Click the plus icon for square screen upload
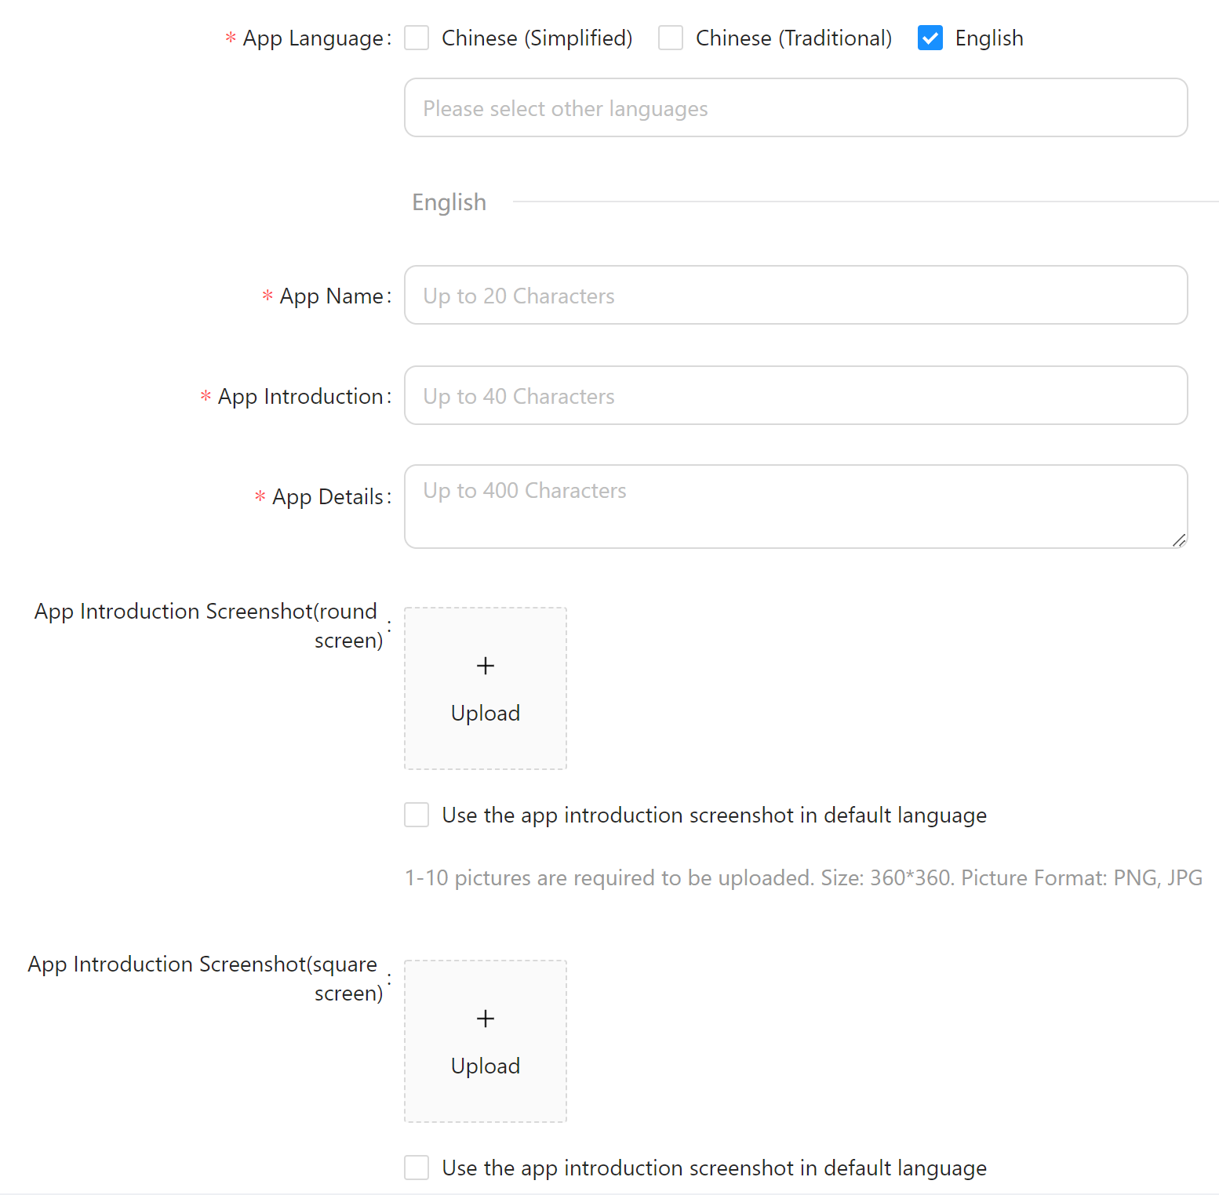 [x=486, y=1019]
